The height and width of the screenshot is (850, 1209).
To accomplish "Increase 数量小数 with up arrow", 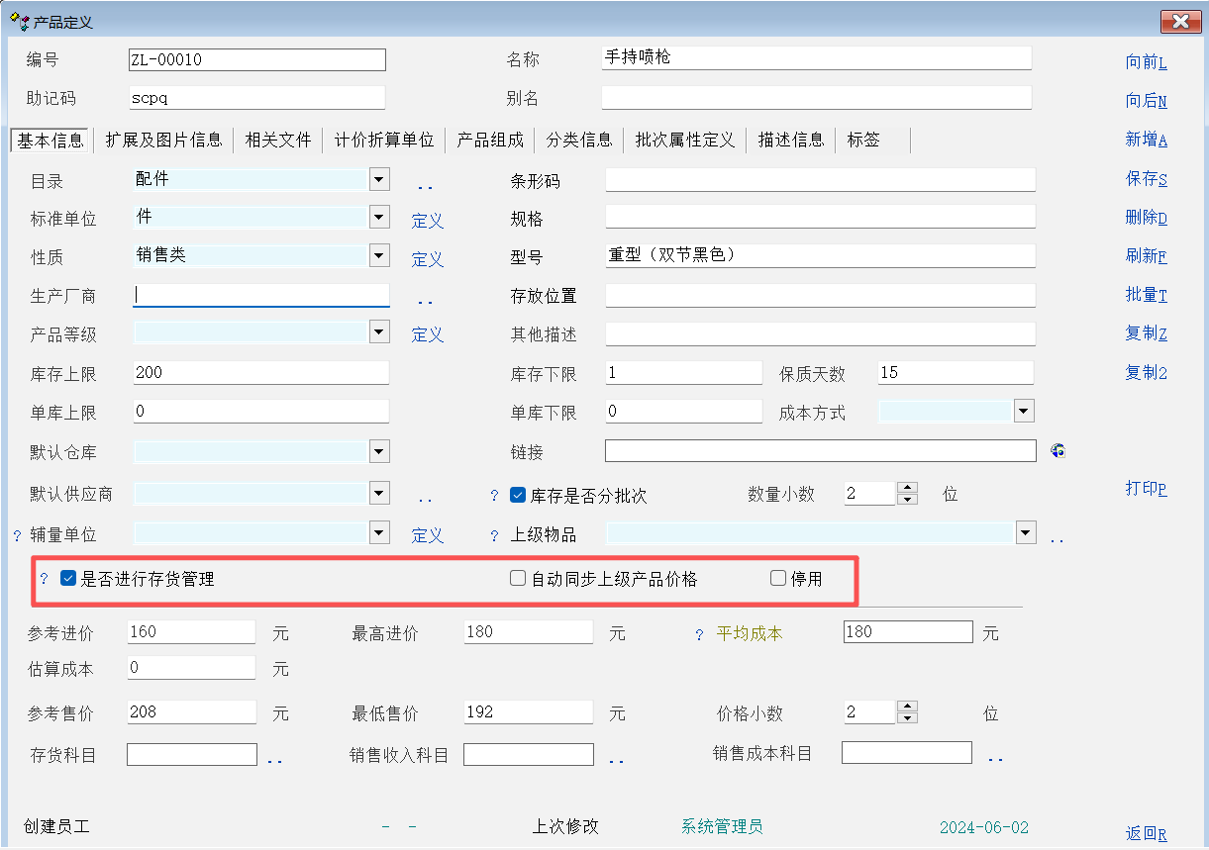I will (907, 487).
